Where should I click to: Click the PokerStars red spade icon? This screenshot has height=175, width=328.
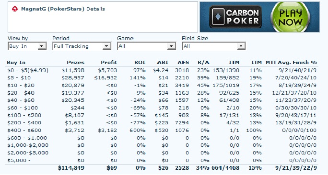pos(15,9)
